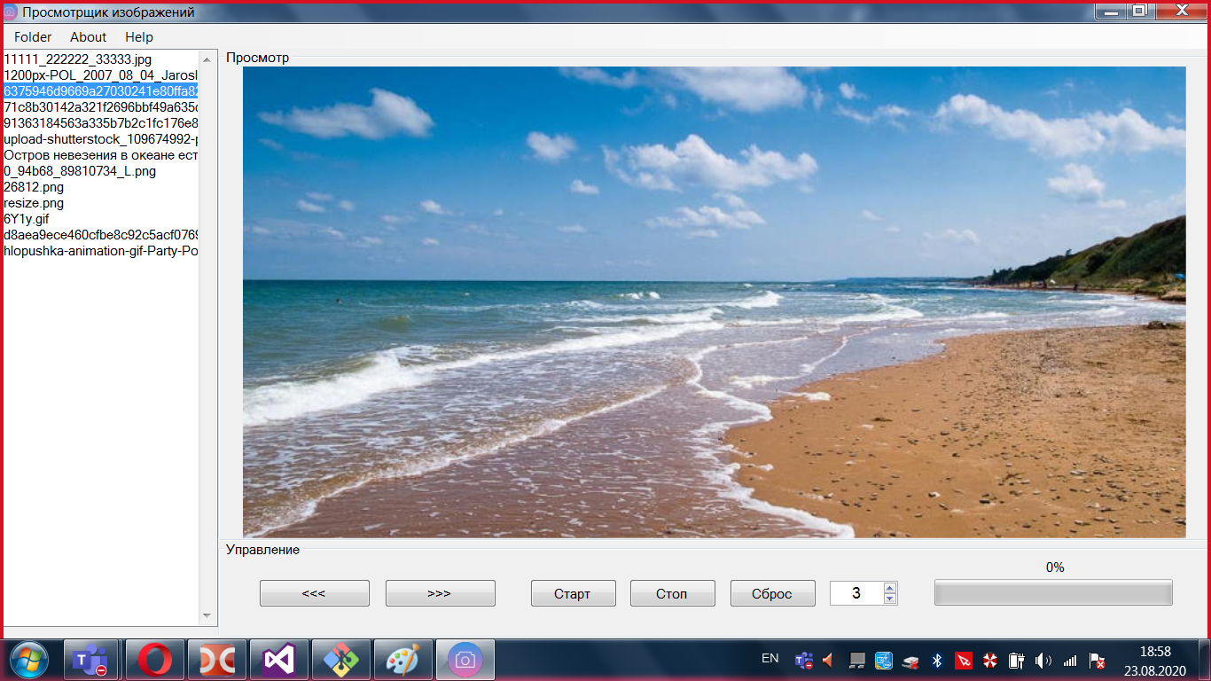Open Microsoft Teams from the taskbar
Viewport: 1211px width, 681px height.
pos(92,660)
